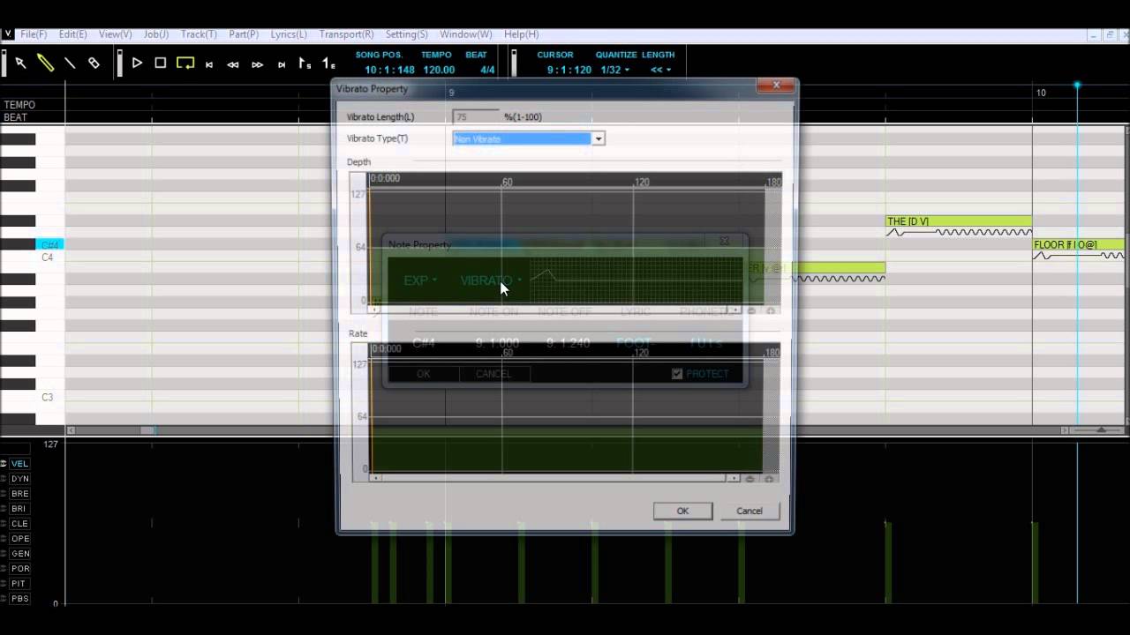Click the end marker flag icon
This screenshot has height=635, width=1130.
tap(328, 63)
